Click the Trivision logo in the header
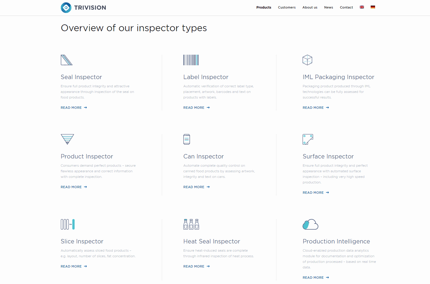 tap(83, 8)
